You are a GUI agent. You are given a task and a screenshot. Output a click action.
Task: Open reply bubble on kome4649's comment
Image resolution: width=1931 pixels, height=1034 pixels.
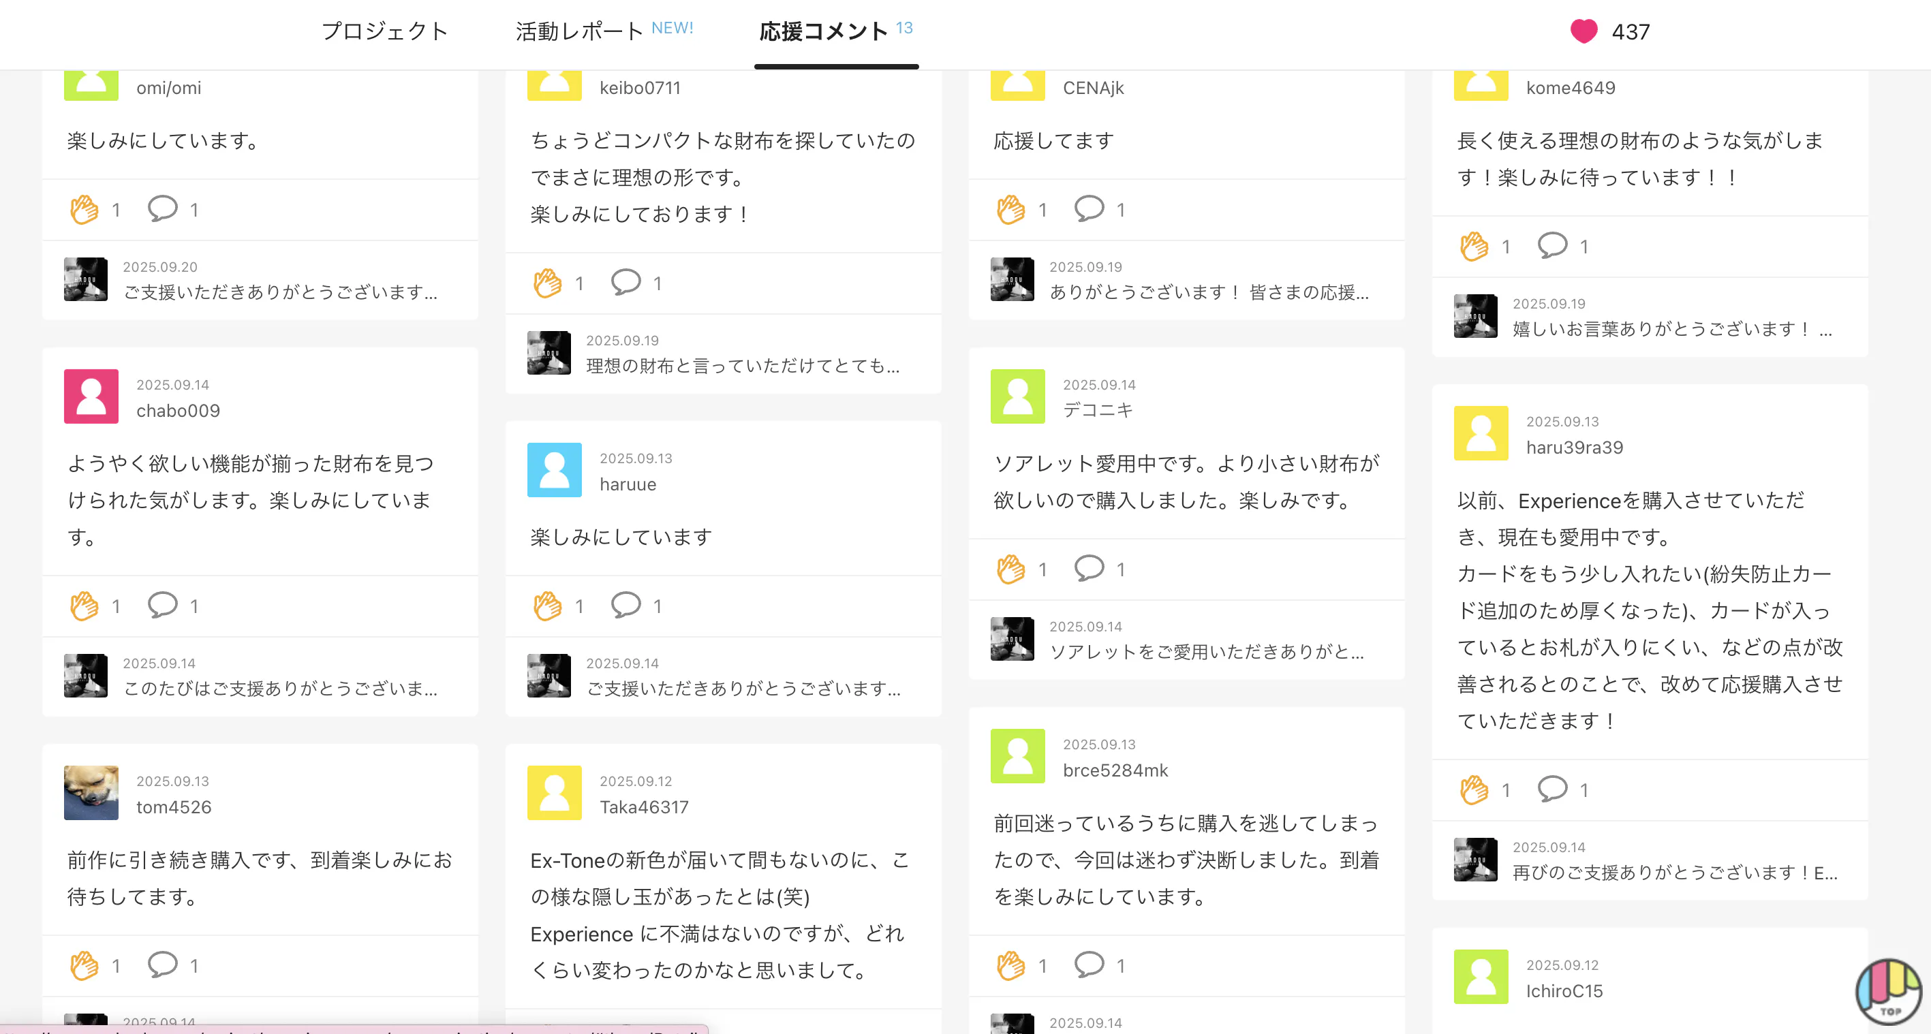coord(1551,246)
